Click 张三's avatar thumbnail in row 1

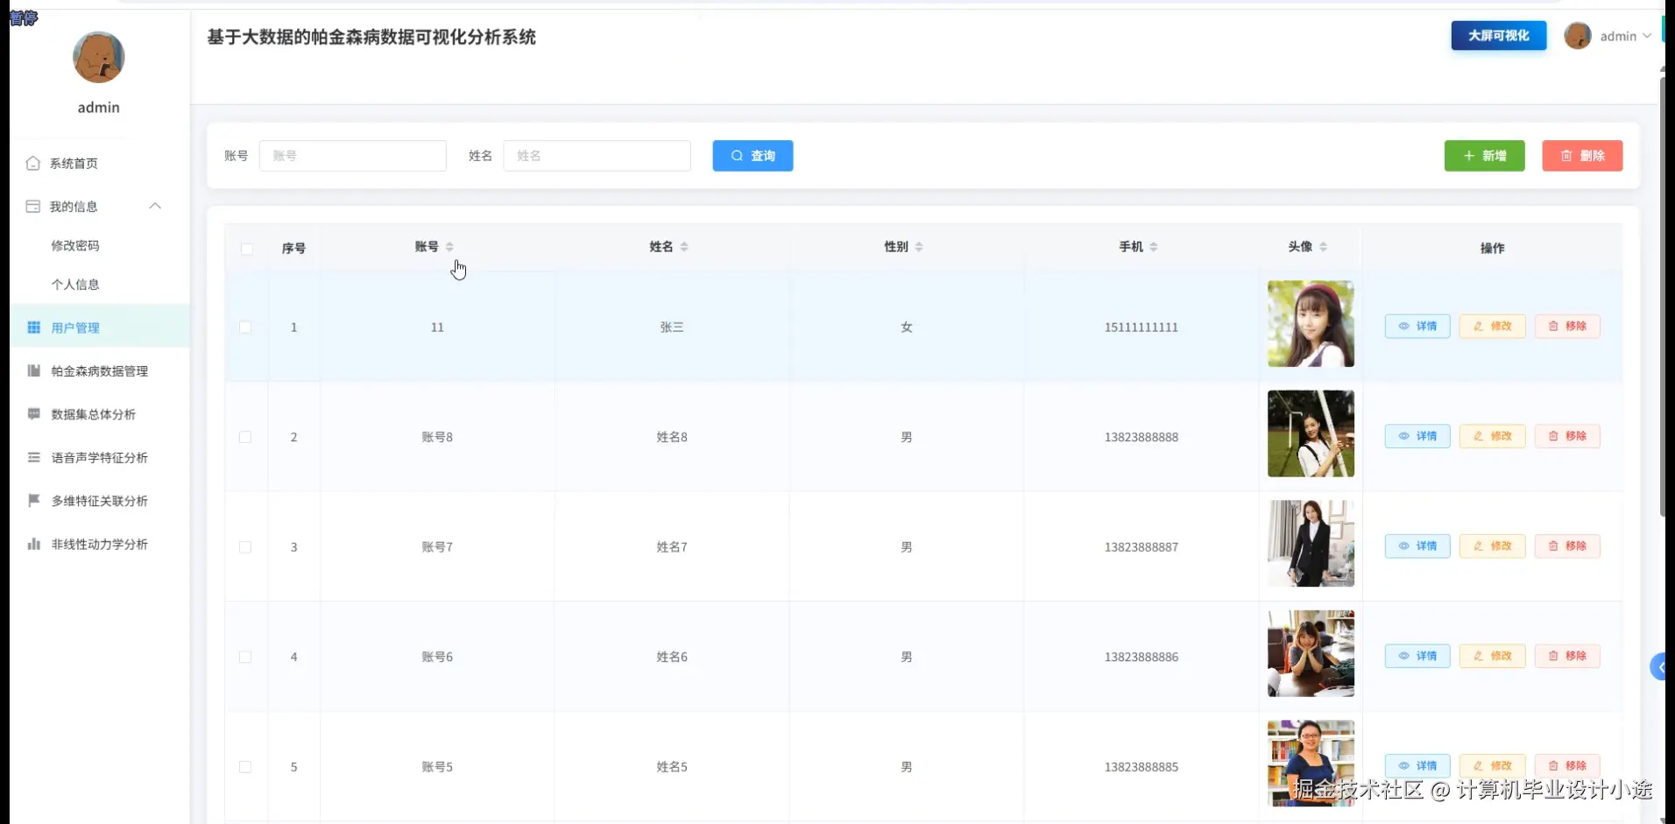[x=1310, y=323]
